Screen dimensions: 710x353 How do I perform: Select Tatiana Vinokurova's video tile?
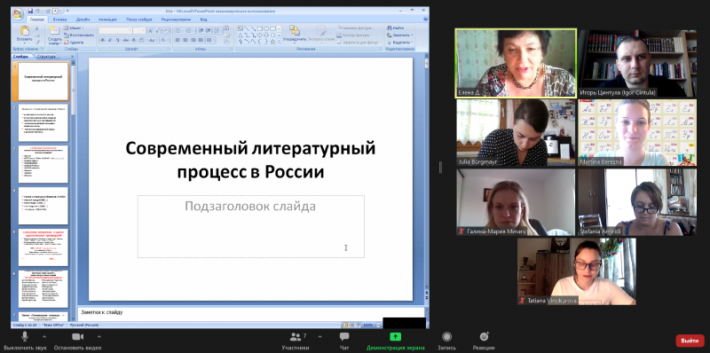pyautogui.click(x=577, y=271)
